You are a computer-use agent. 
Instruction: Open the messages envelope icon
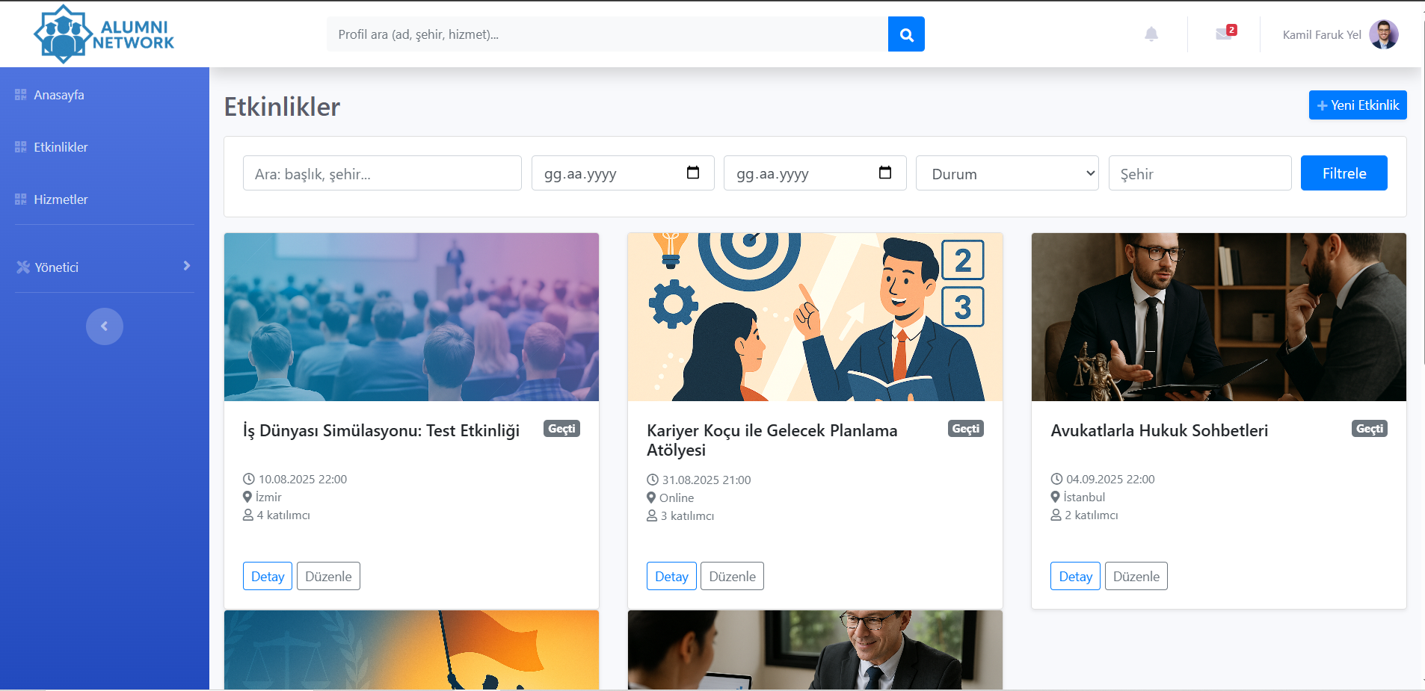pos(1224,34)
